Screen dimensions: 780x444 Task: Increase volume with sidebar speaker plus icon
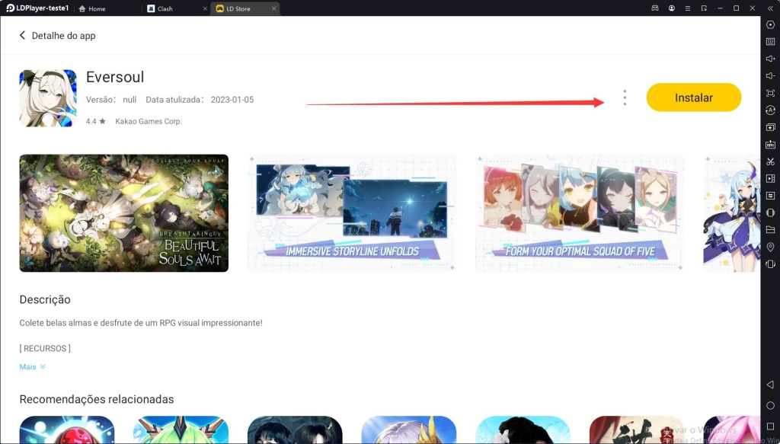tap(770, 59)
